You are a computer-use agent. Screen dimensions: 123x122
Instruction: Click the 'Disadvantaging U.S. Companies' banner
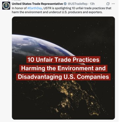point(63,77)
